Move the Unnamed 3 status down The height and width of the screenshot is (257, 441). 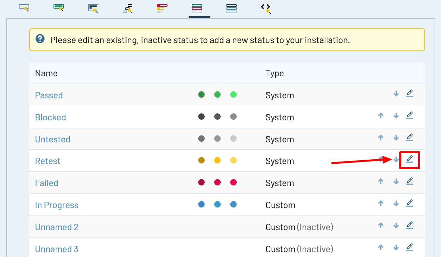[x=396, y=247]
